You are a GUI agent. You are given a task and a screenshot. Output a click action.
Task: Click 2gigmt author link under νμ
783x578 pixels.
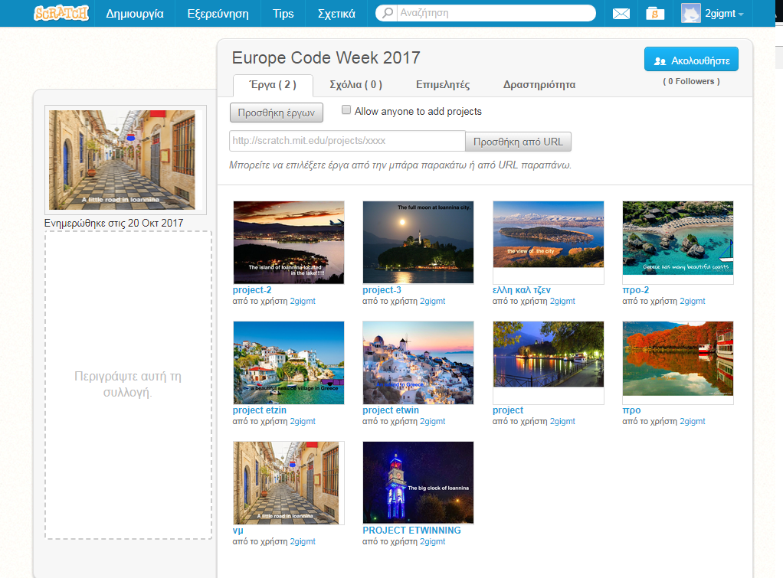coord(303,541)
